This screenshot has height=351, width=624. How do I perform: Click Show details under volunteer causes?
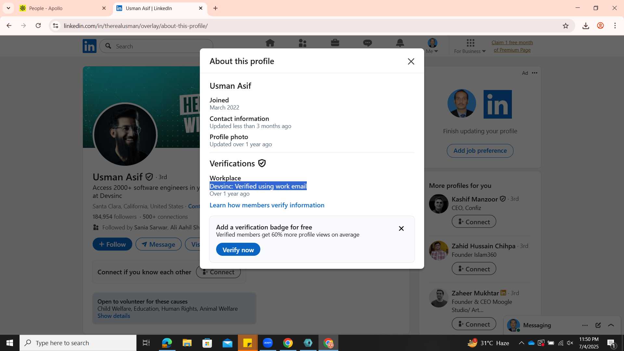(x=114, y=316)
